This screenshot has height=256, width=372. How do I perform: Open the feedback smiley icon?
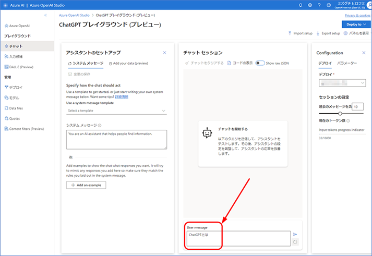(x=329, y=5)
